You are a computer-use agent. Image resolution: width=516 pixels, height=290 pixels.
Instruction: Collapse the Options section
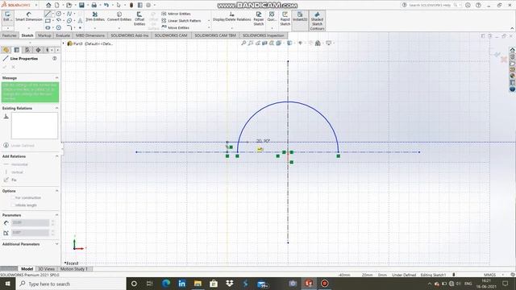tap(56, 191)
